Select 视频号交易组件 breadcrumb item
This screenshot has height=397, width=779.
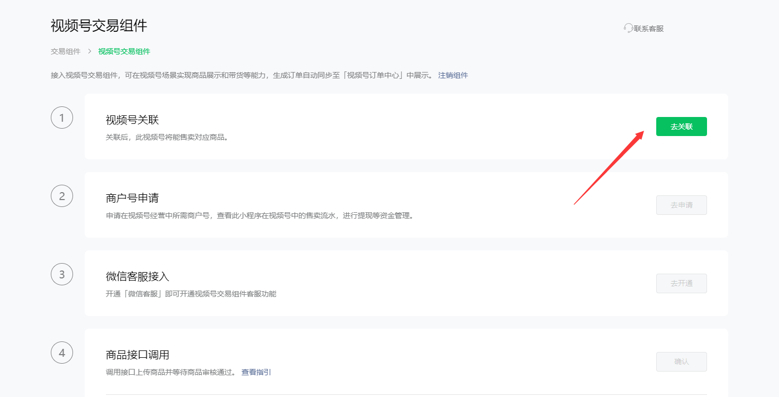(124, 51)
